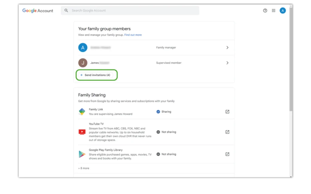The image size is (311, 194).
Task: Expand the Family manager row chevron
Action: tap(227, 48)
